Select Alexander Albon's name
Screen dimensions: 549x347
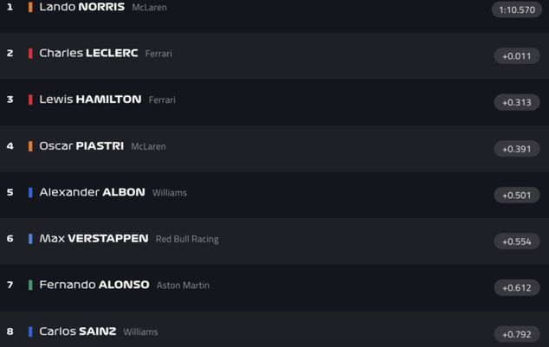pos(92,192)
